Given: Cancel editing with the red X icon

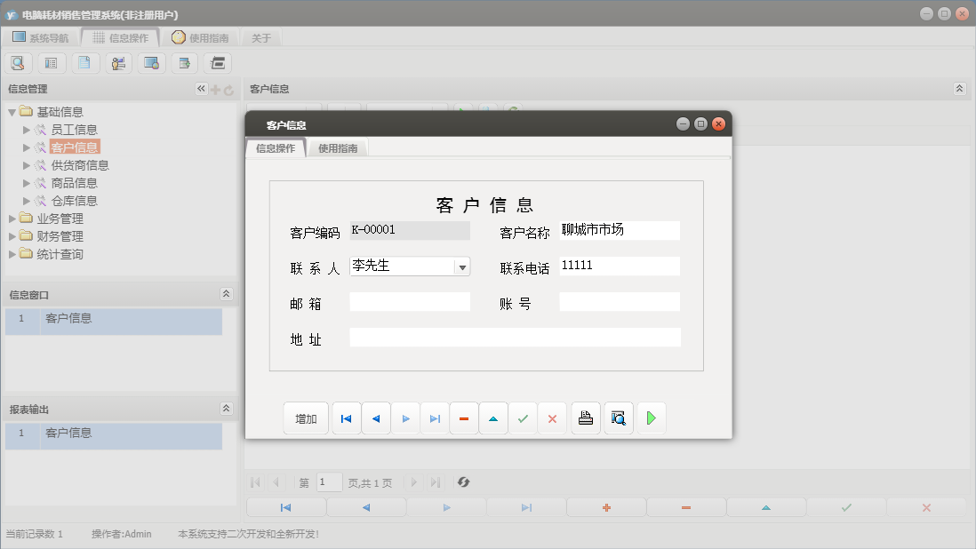Looking at the screenshot, I should pyautogui.click(x=552, y=418).
